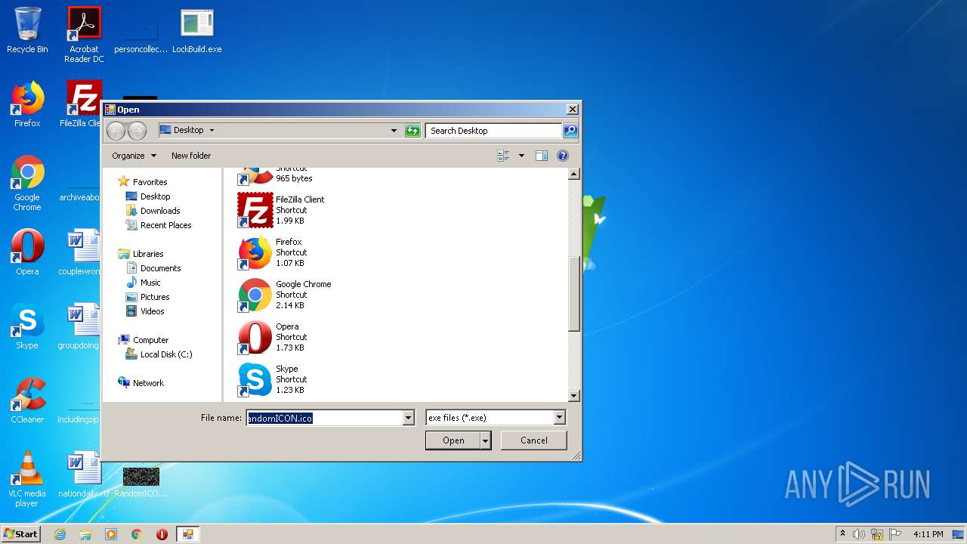Click the Acrobat Reader DC desktop icon

(84, 34)
